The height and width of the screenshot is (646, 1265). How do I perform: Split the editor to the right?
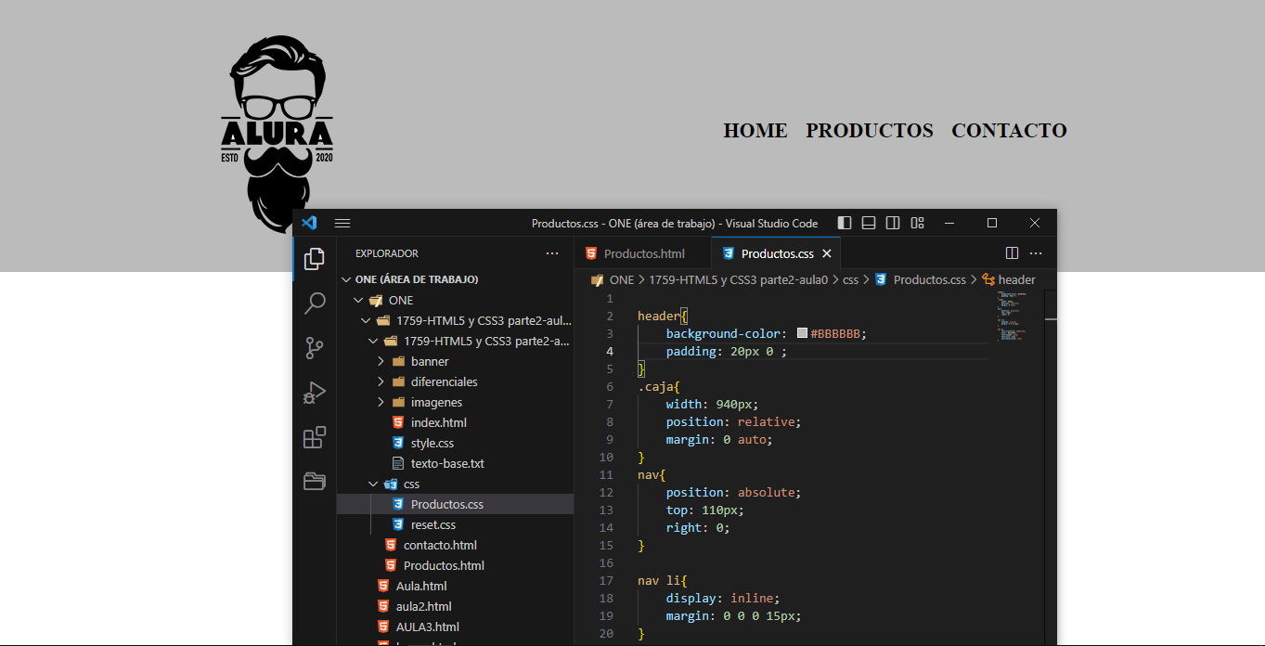tap(1013, 253)
